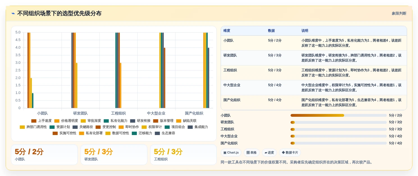Hide the 权限审计 legend entry

click(152, 127)
